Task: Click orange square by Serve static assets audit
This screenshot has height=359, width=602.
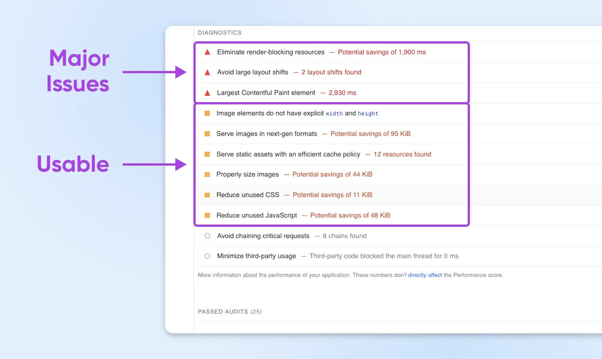Action: tap(207, 154)
